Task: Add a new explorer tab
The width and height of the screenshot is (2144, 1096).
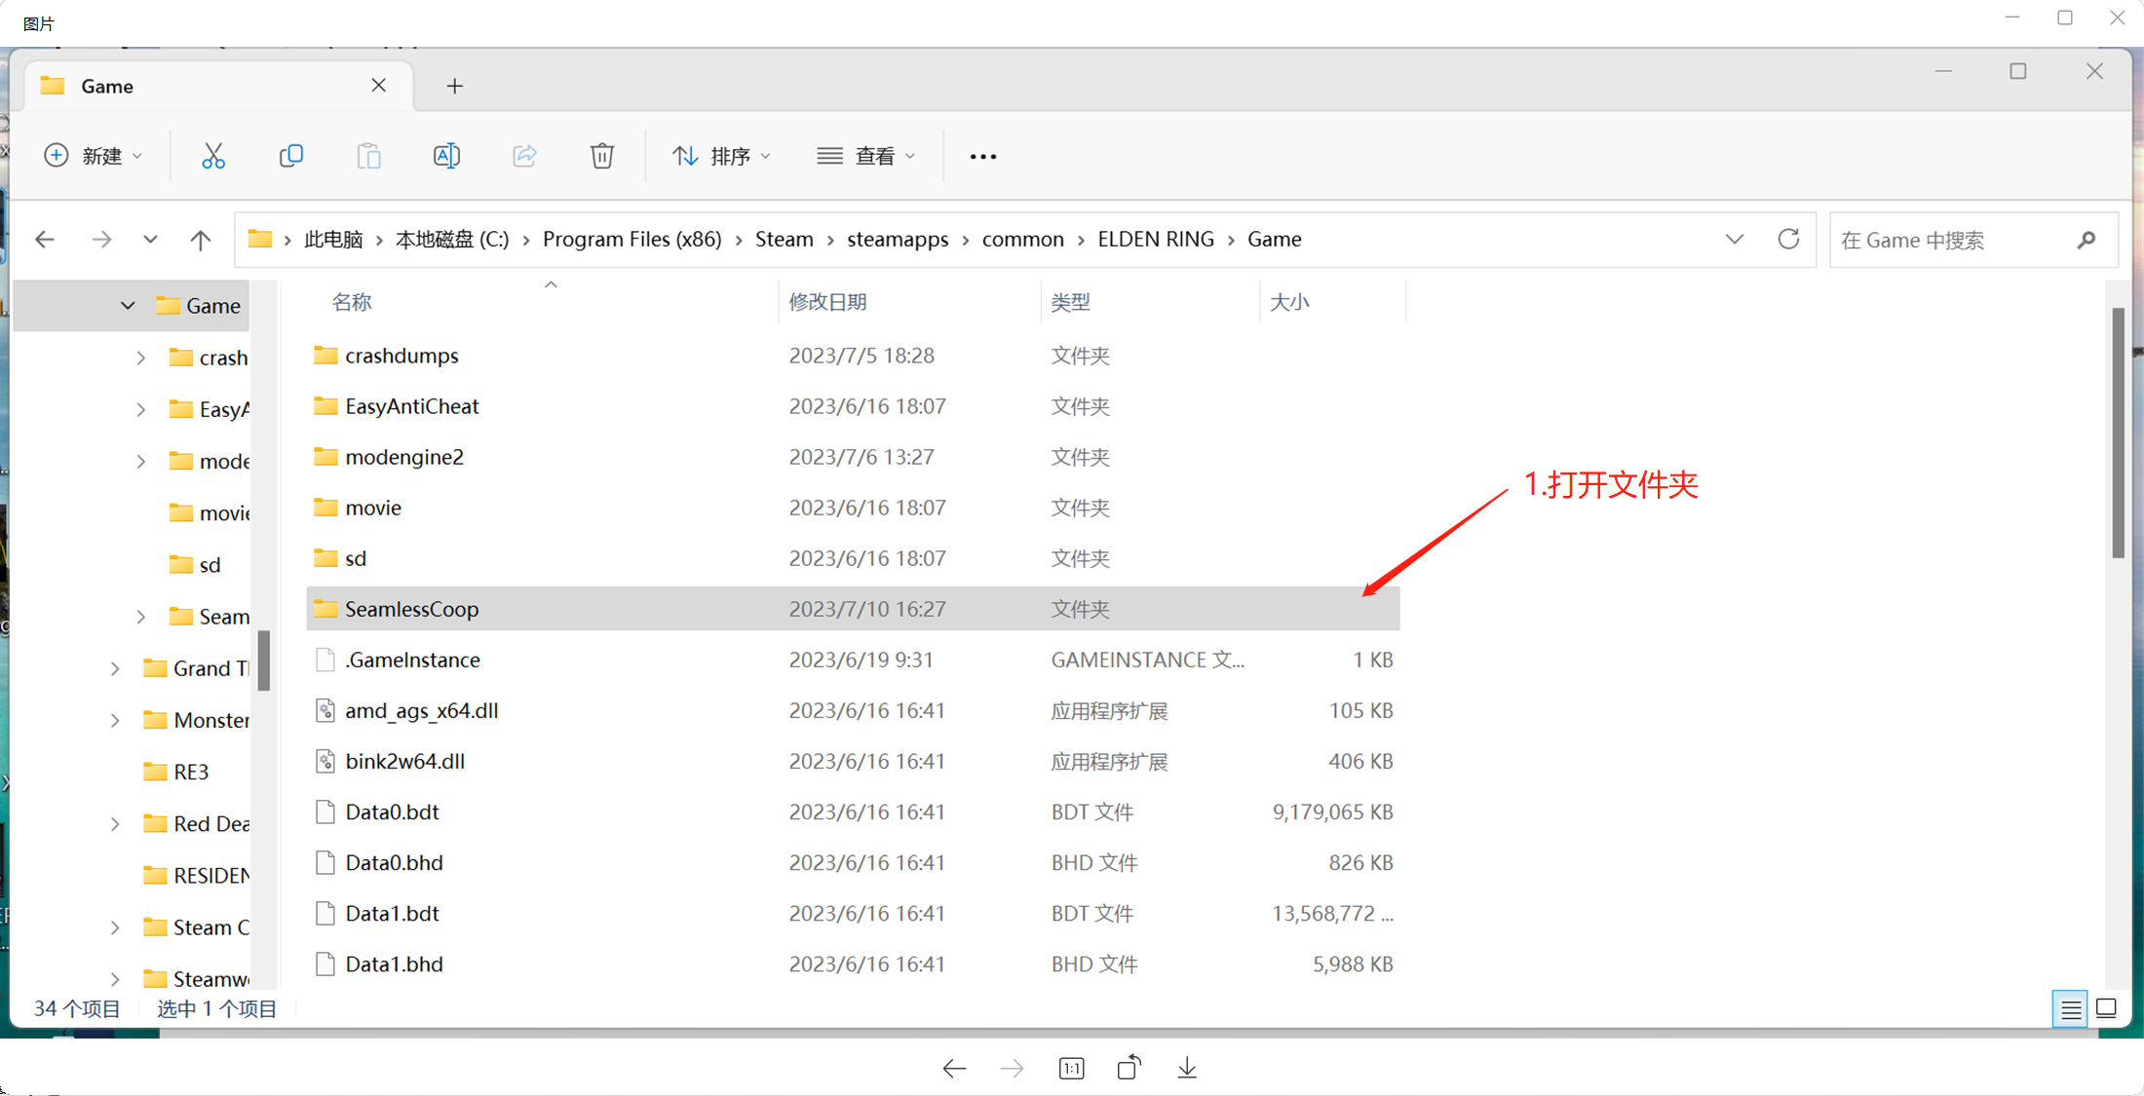Action: pos(454,87)
